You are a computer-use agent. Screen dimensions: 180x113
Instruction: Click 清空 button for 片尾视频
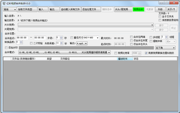pyautogui.click(x=161, y=30)
